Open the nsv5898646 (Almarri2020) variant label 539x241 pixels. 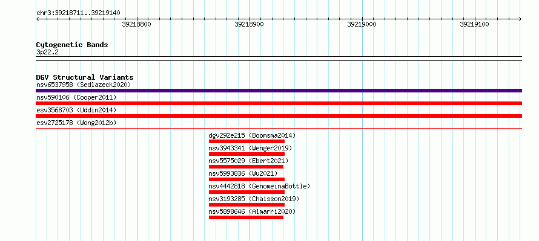[252, 211]
